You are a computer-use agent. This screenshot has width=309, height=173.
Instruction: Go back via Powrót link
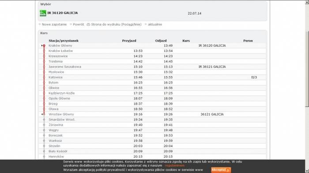78,24
